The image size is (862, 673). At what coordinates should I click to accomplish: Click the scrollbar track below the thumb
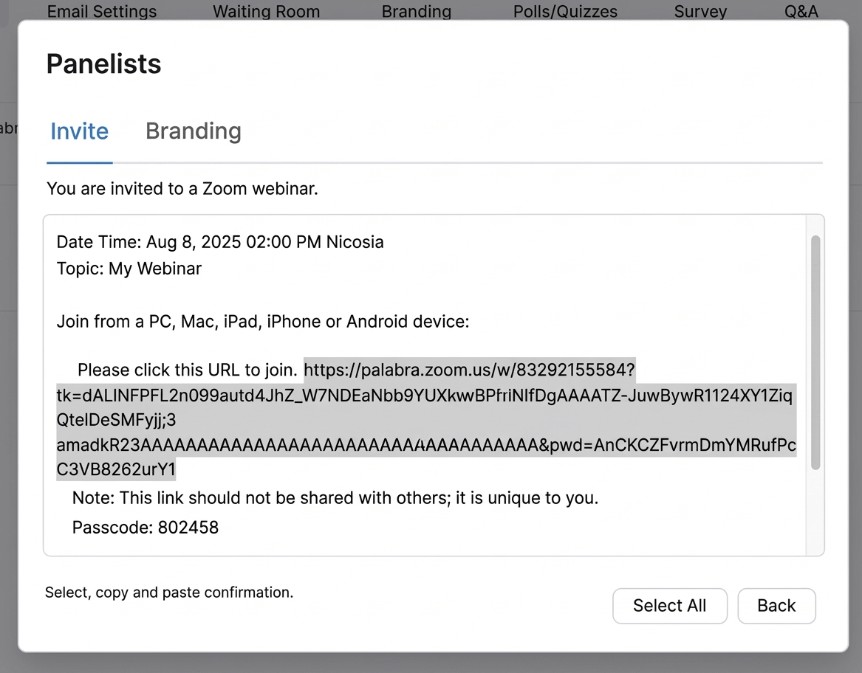(x=815, y=513)
